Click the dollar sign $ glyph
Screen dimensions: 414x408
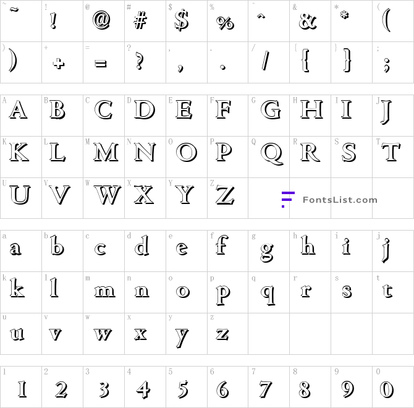point(182,20)
